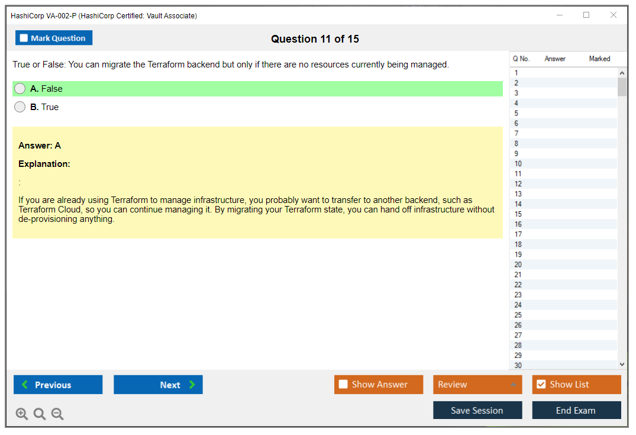The image size is (636, 435).
Task: Click the zoom out magnifier icon
Action: coord(57,414)
